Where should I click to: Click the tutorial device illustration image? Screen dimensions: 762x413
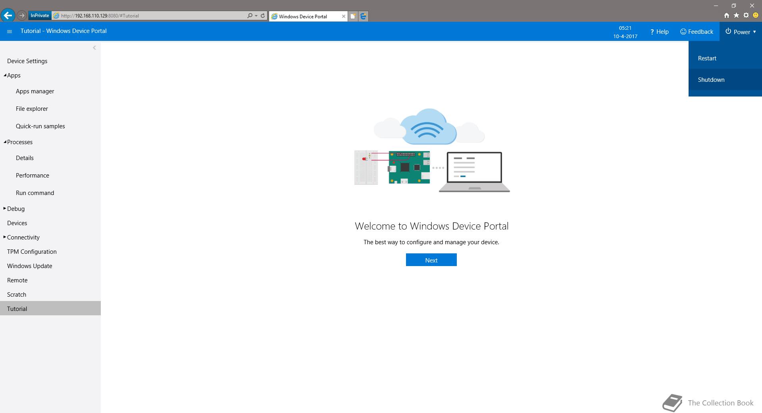pyautogui.click(x=432, y=150)
